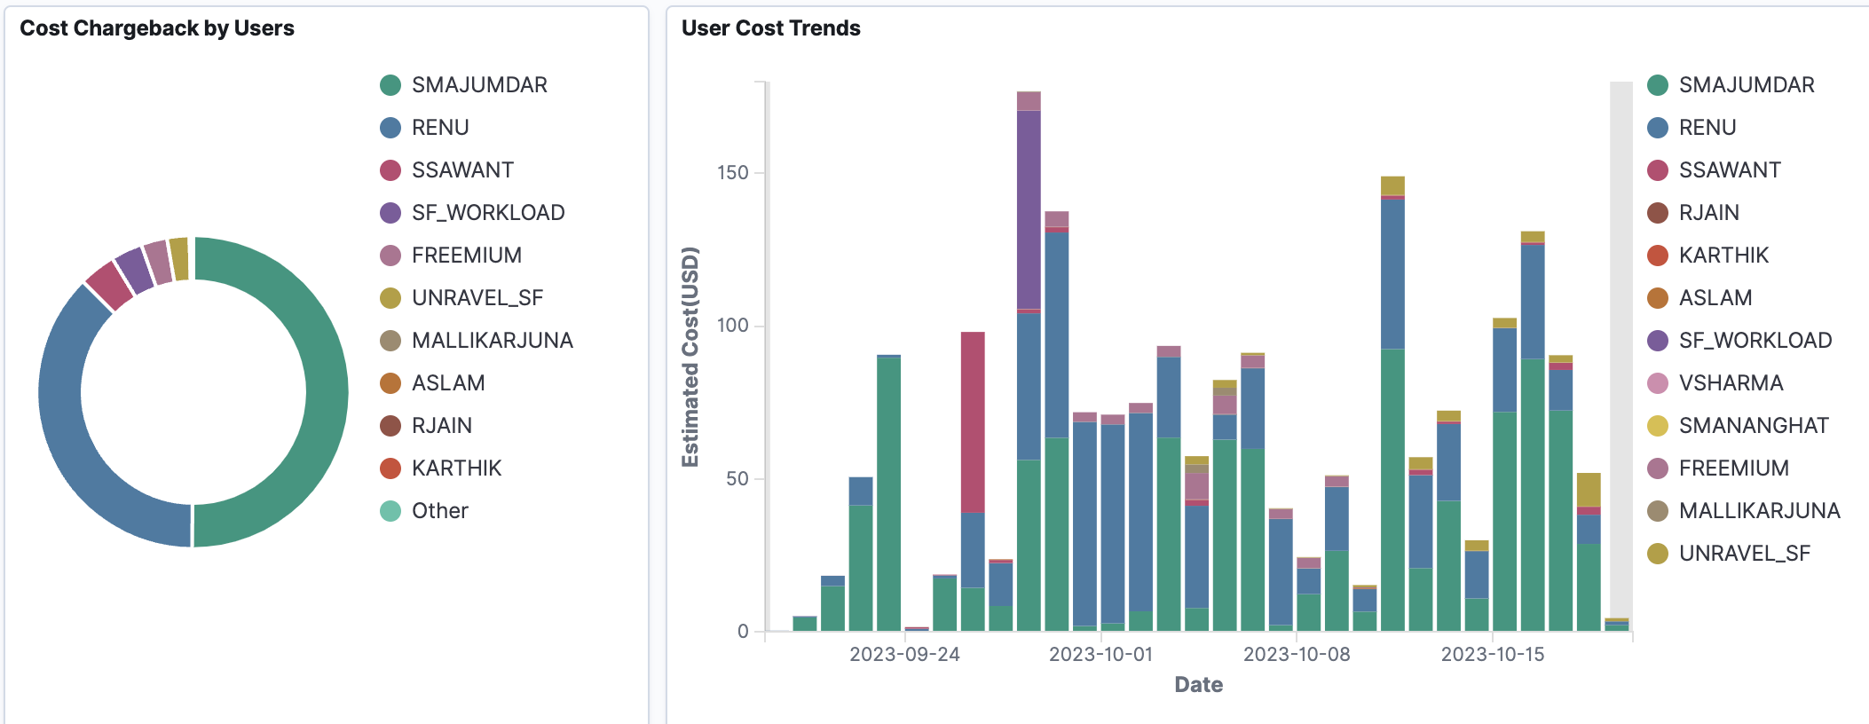Select RJAIN label in donut chart legend

[442, 426]
